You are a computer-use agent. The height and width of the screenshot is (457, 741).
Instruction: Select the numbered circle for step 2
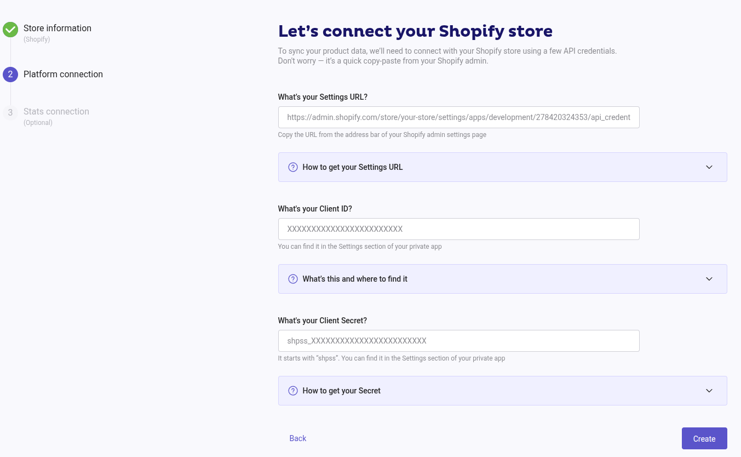(x=10, y=74)
